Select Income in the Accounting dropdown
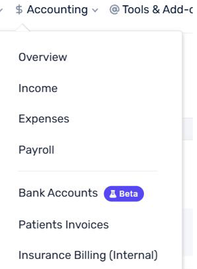197x269 pixels. (38, 88)
